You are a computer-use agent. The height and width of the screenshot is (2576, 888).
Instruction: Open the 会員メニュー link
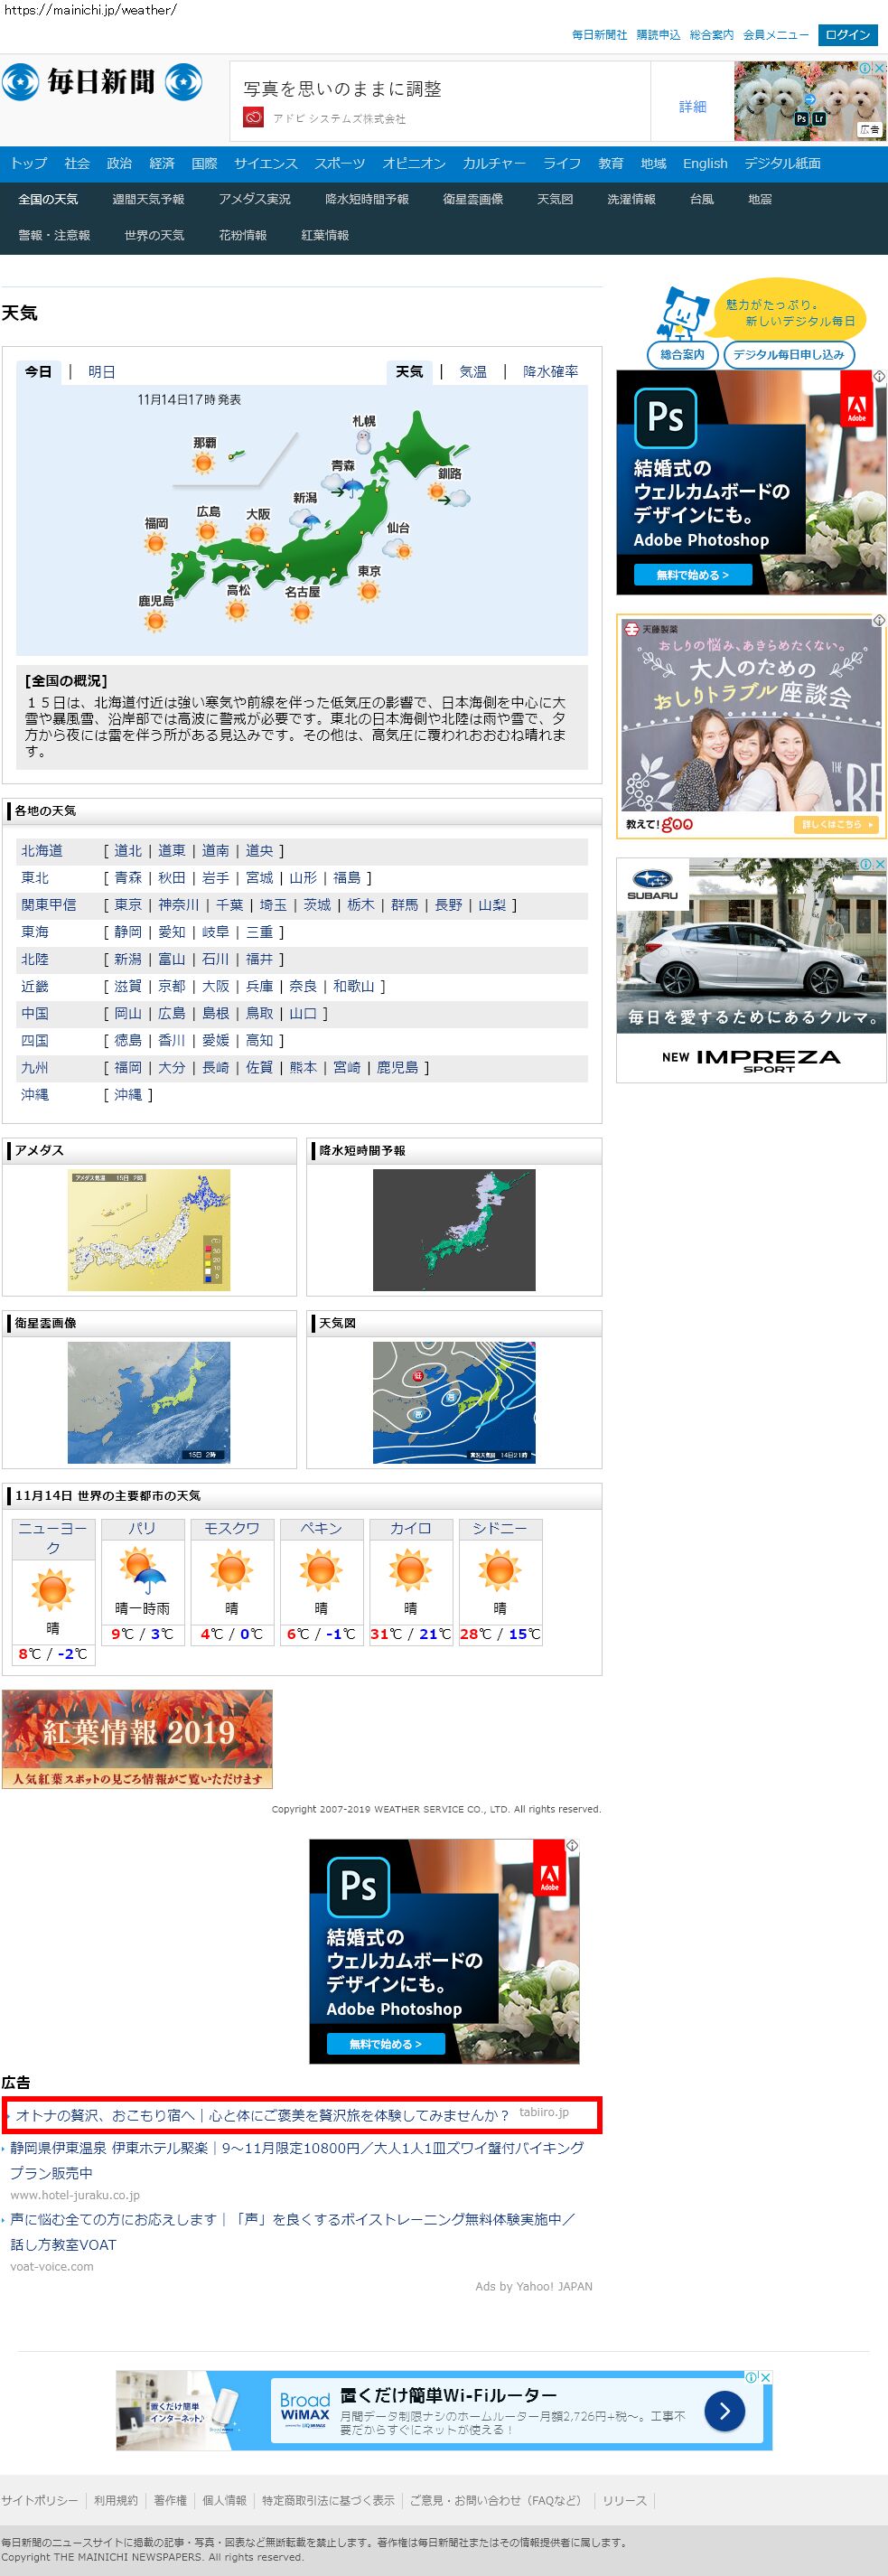tap(775, 35)
